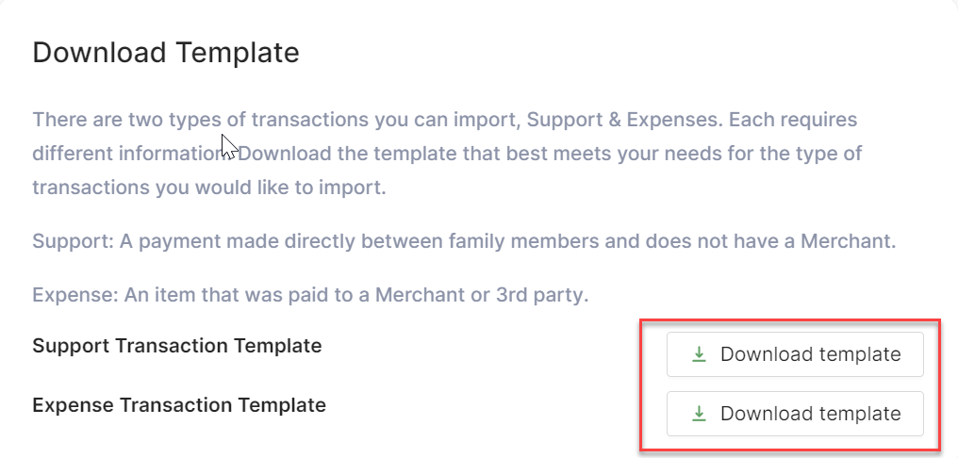Click the download arrow icon for Support template
This screenshot has width=958, height=458.
pyautogui.click(x=699, y=354)
